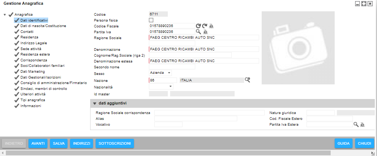The height and width of the screenshot is (156, 377).
Task: Click the 'e' icon beside Partita Iva Estera
Action: pos(362,125)
